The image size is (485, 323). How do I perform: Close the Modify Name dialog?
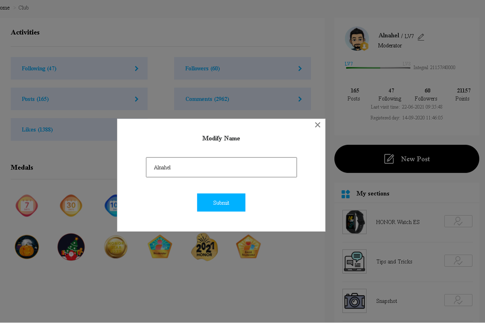(317, 125)
